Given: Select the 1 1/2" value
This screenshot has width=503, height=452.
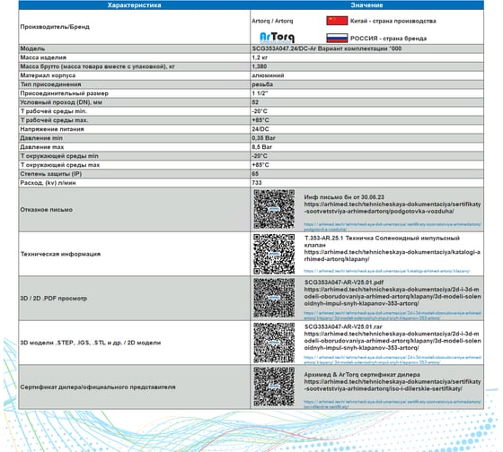Looking at the screenshot, I should point(260,93).
